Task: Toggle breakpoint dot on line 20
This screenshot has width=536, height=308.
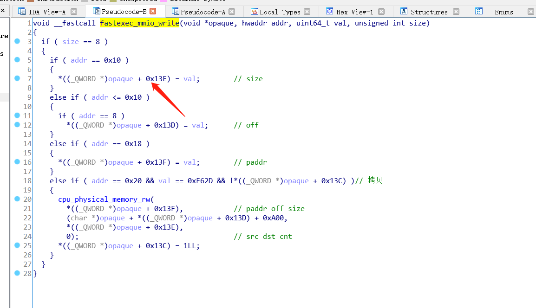Action: click(17, 199)
